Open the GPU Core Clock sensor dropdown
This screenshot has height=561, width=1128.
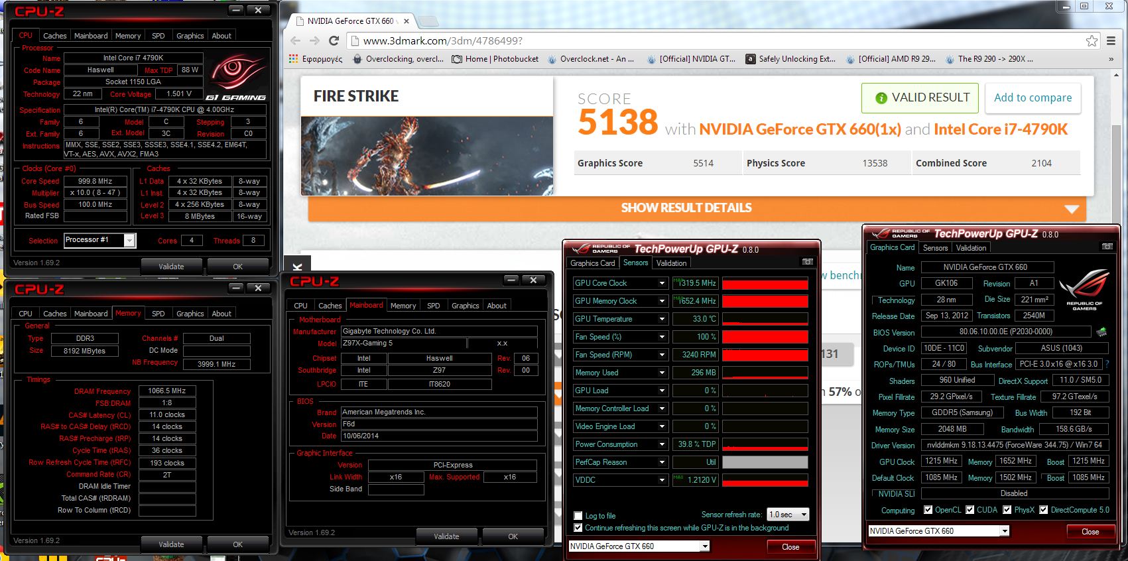662,283
